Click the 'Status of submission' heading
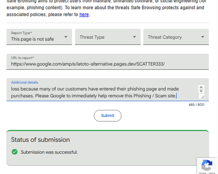This screenshot has height=174, width=218. (x=41, y=140)
